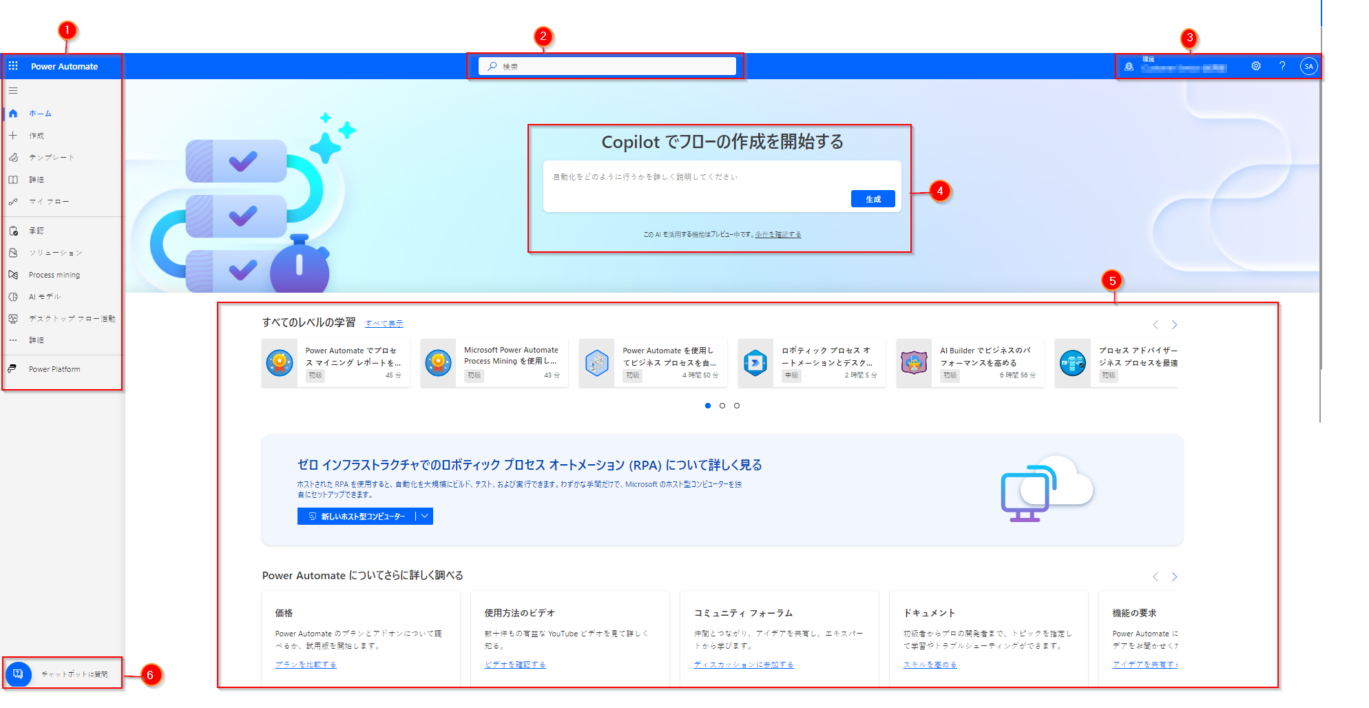Expand the 新しいホスト型コンピューター dropdown arrow
Image resolution: width=1369 pixels, height=708 pixels.
(425, 516)
